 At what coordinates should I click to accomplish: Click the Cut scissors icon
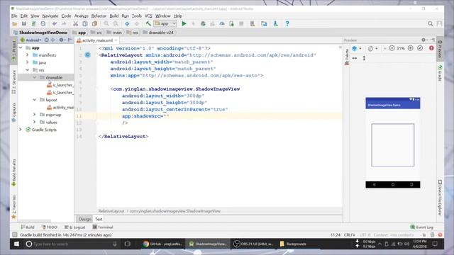pos(75,23)
